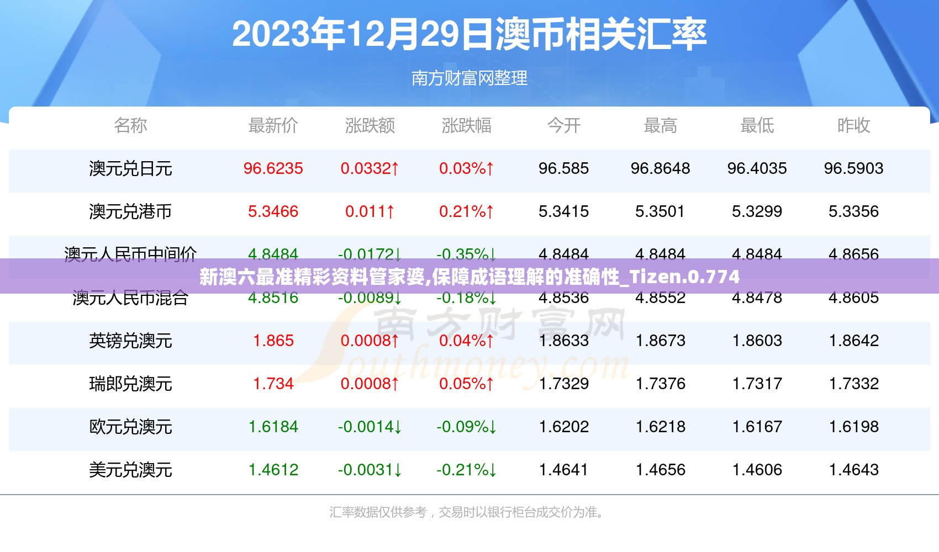Select the 涨跌幅 column header
Viewport: 939px width, 552px height.
(467, 125)
